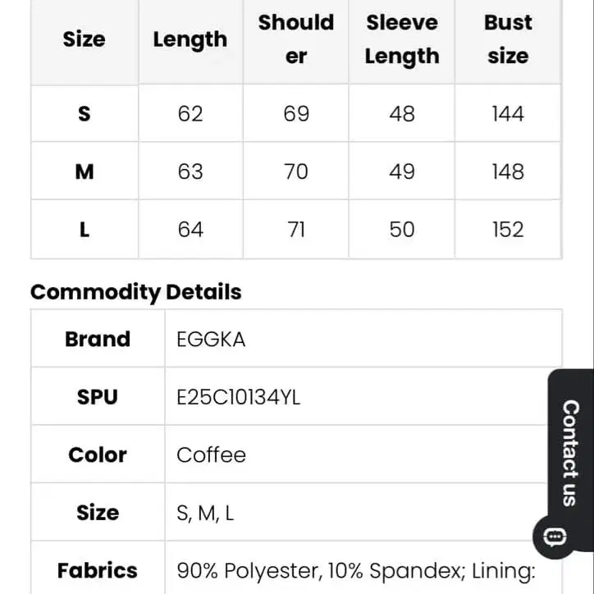Click bust size value 152

[x=508, y=230]
